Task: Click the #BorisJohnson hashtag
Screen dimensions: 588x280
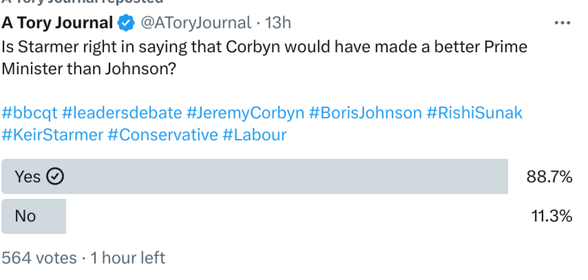Action: (x=365, y=112)
